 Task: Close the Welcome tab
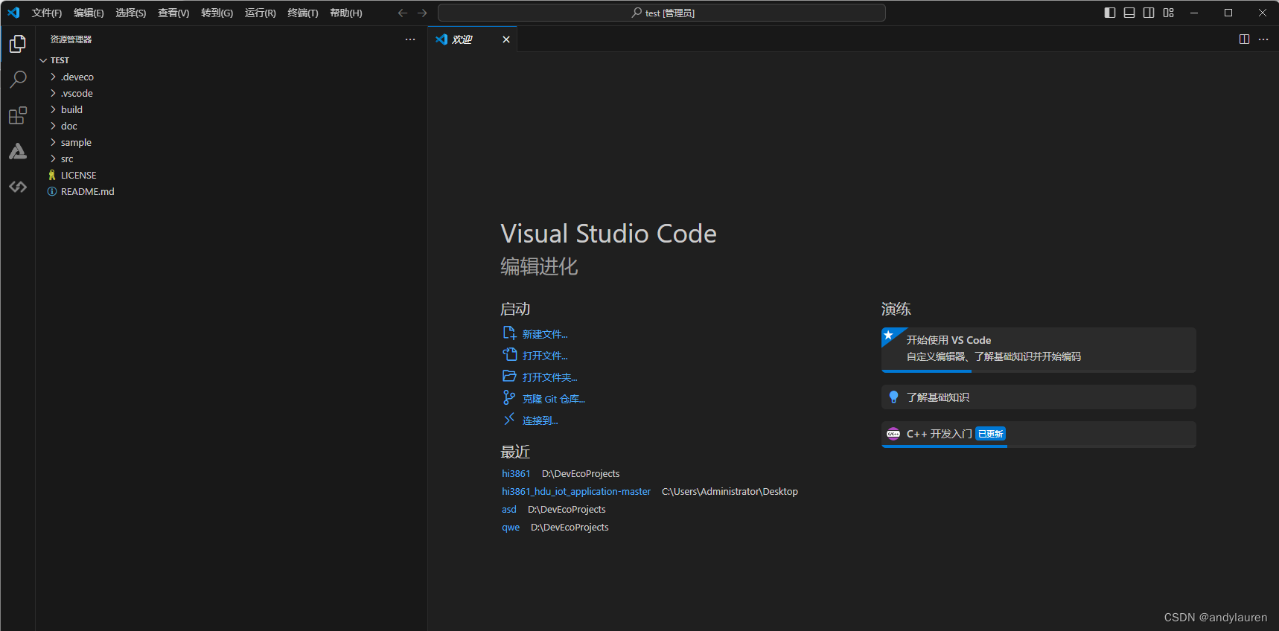(x=506, y=39)
